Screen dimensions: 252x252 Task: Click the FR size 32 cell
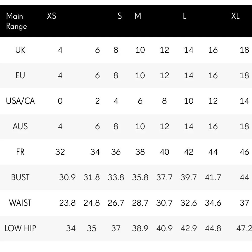[60, 152]
